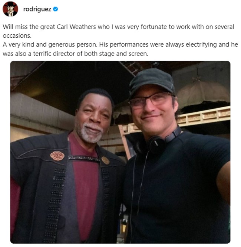Click the words "stage and screen."

(124, 54)
